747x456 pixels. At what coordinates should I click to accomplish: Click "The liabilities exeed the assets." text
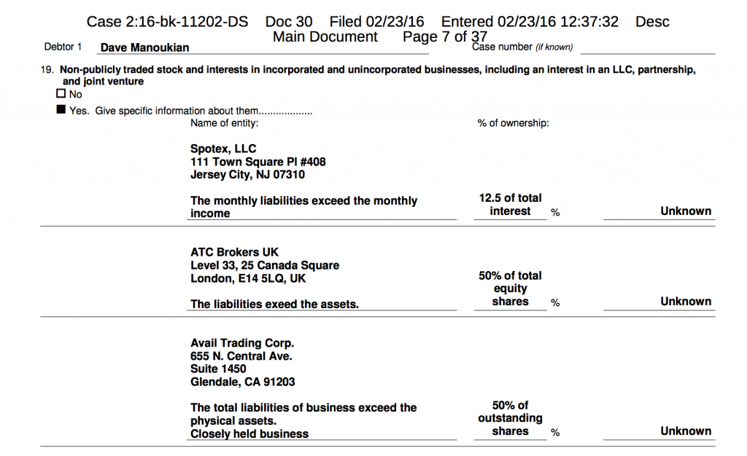(x=274, y=304)
